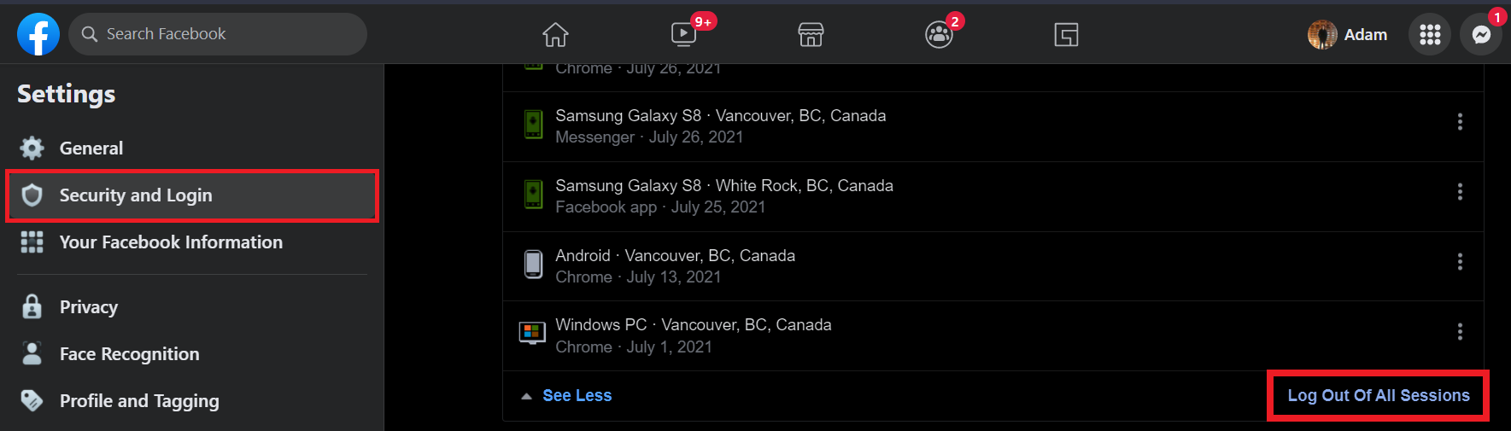Click Log Out Of All Sessions
The width and height of the screenshot is (1511, 431).
(1379, 396)
